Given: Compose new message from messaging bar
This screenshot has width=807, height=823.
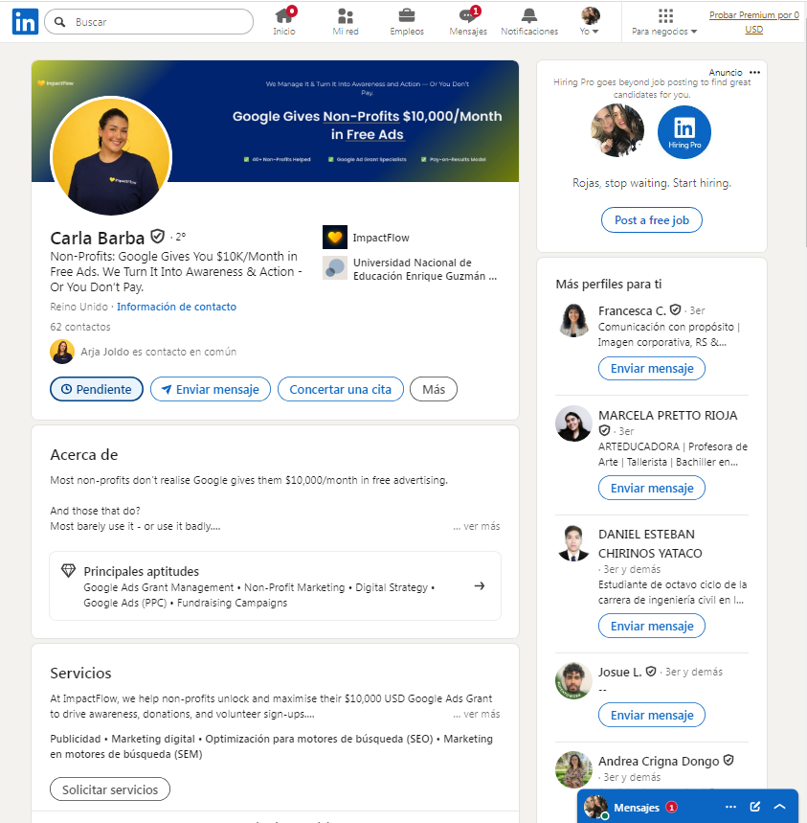Looking at the screenshot, I should tap(755, 807).
